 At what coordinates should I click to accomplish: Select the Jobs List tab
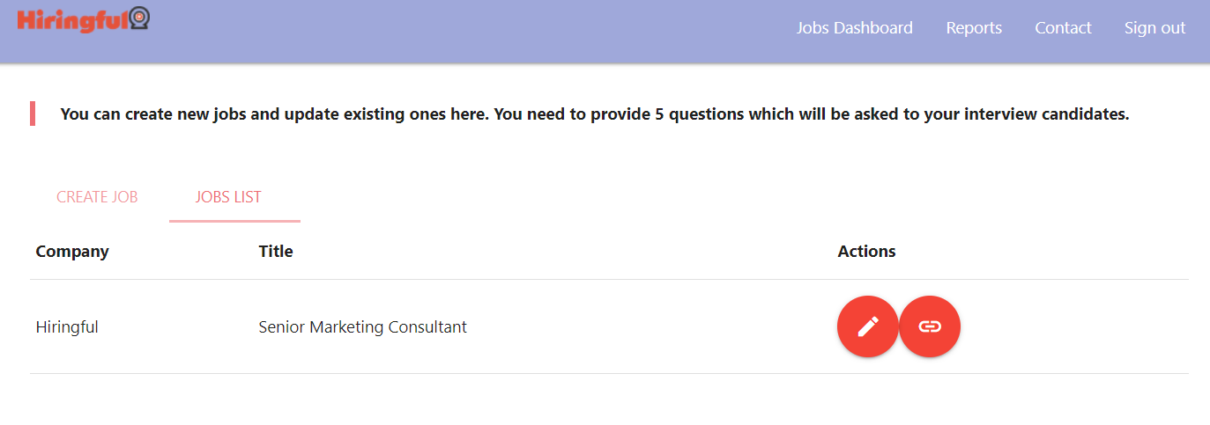click(x=228, y=197)
